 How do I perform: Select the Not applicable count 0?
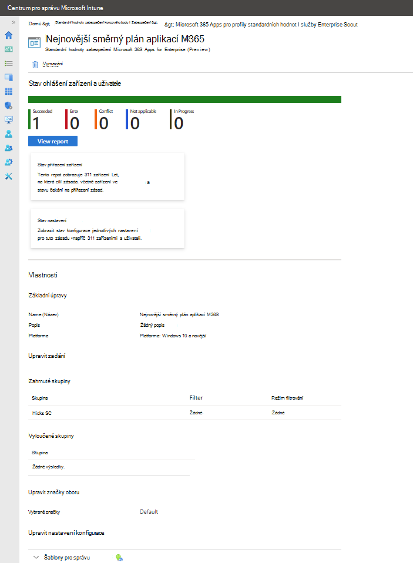(141, 119)
